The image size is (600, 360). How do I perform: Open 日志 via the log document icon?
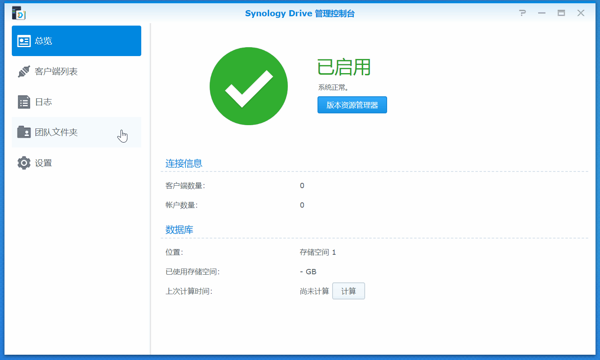(x=24, y=102)
